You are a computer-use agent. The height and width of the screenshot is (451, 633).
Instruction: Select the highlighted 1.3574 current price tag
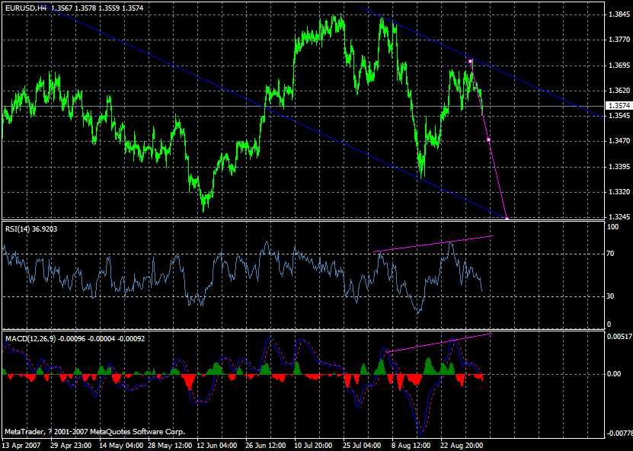619,106
